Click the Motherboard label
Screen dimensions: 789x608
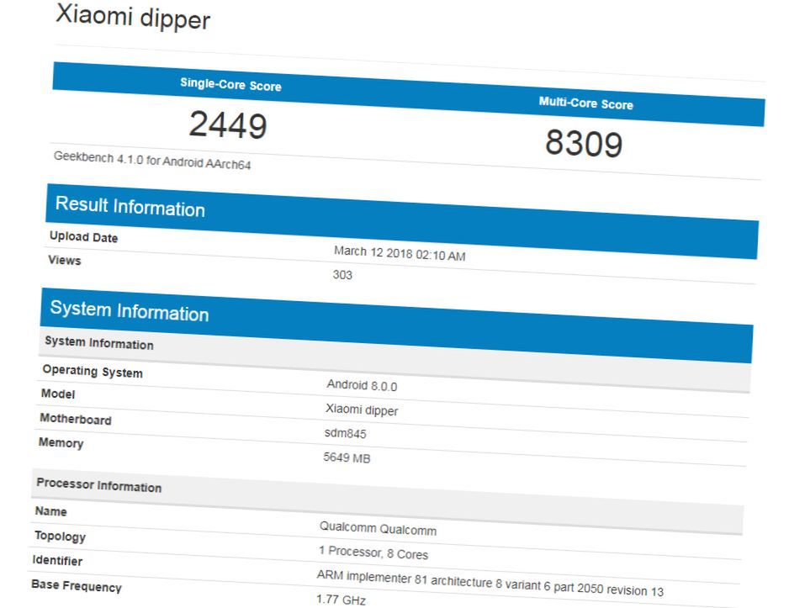coord(76,419)
